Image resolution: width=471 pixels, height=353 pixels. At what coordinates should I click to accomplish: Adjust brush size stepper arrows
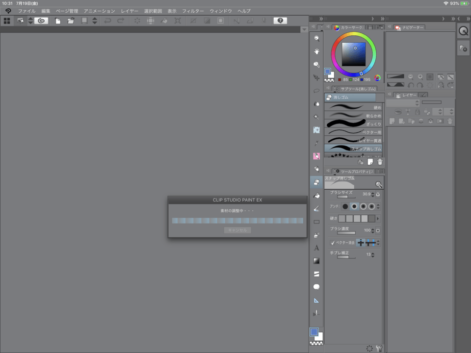coord(372,194)
